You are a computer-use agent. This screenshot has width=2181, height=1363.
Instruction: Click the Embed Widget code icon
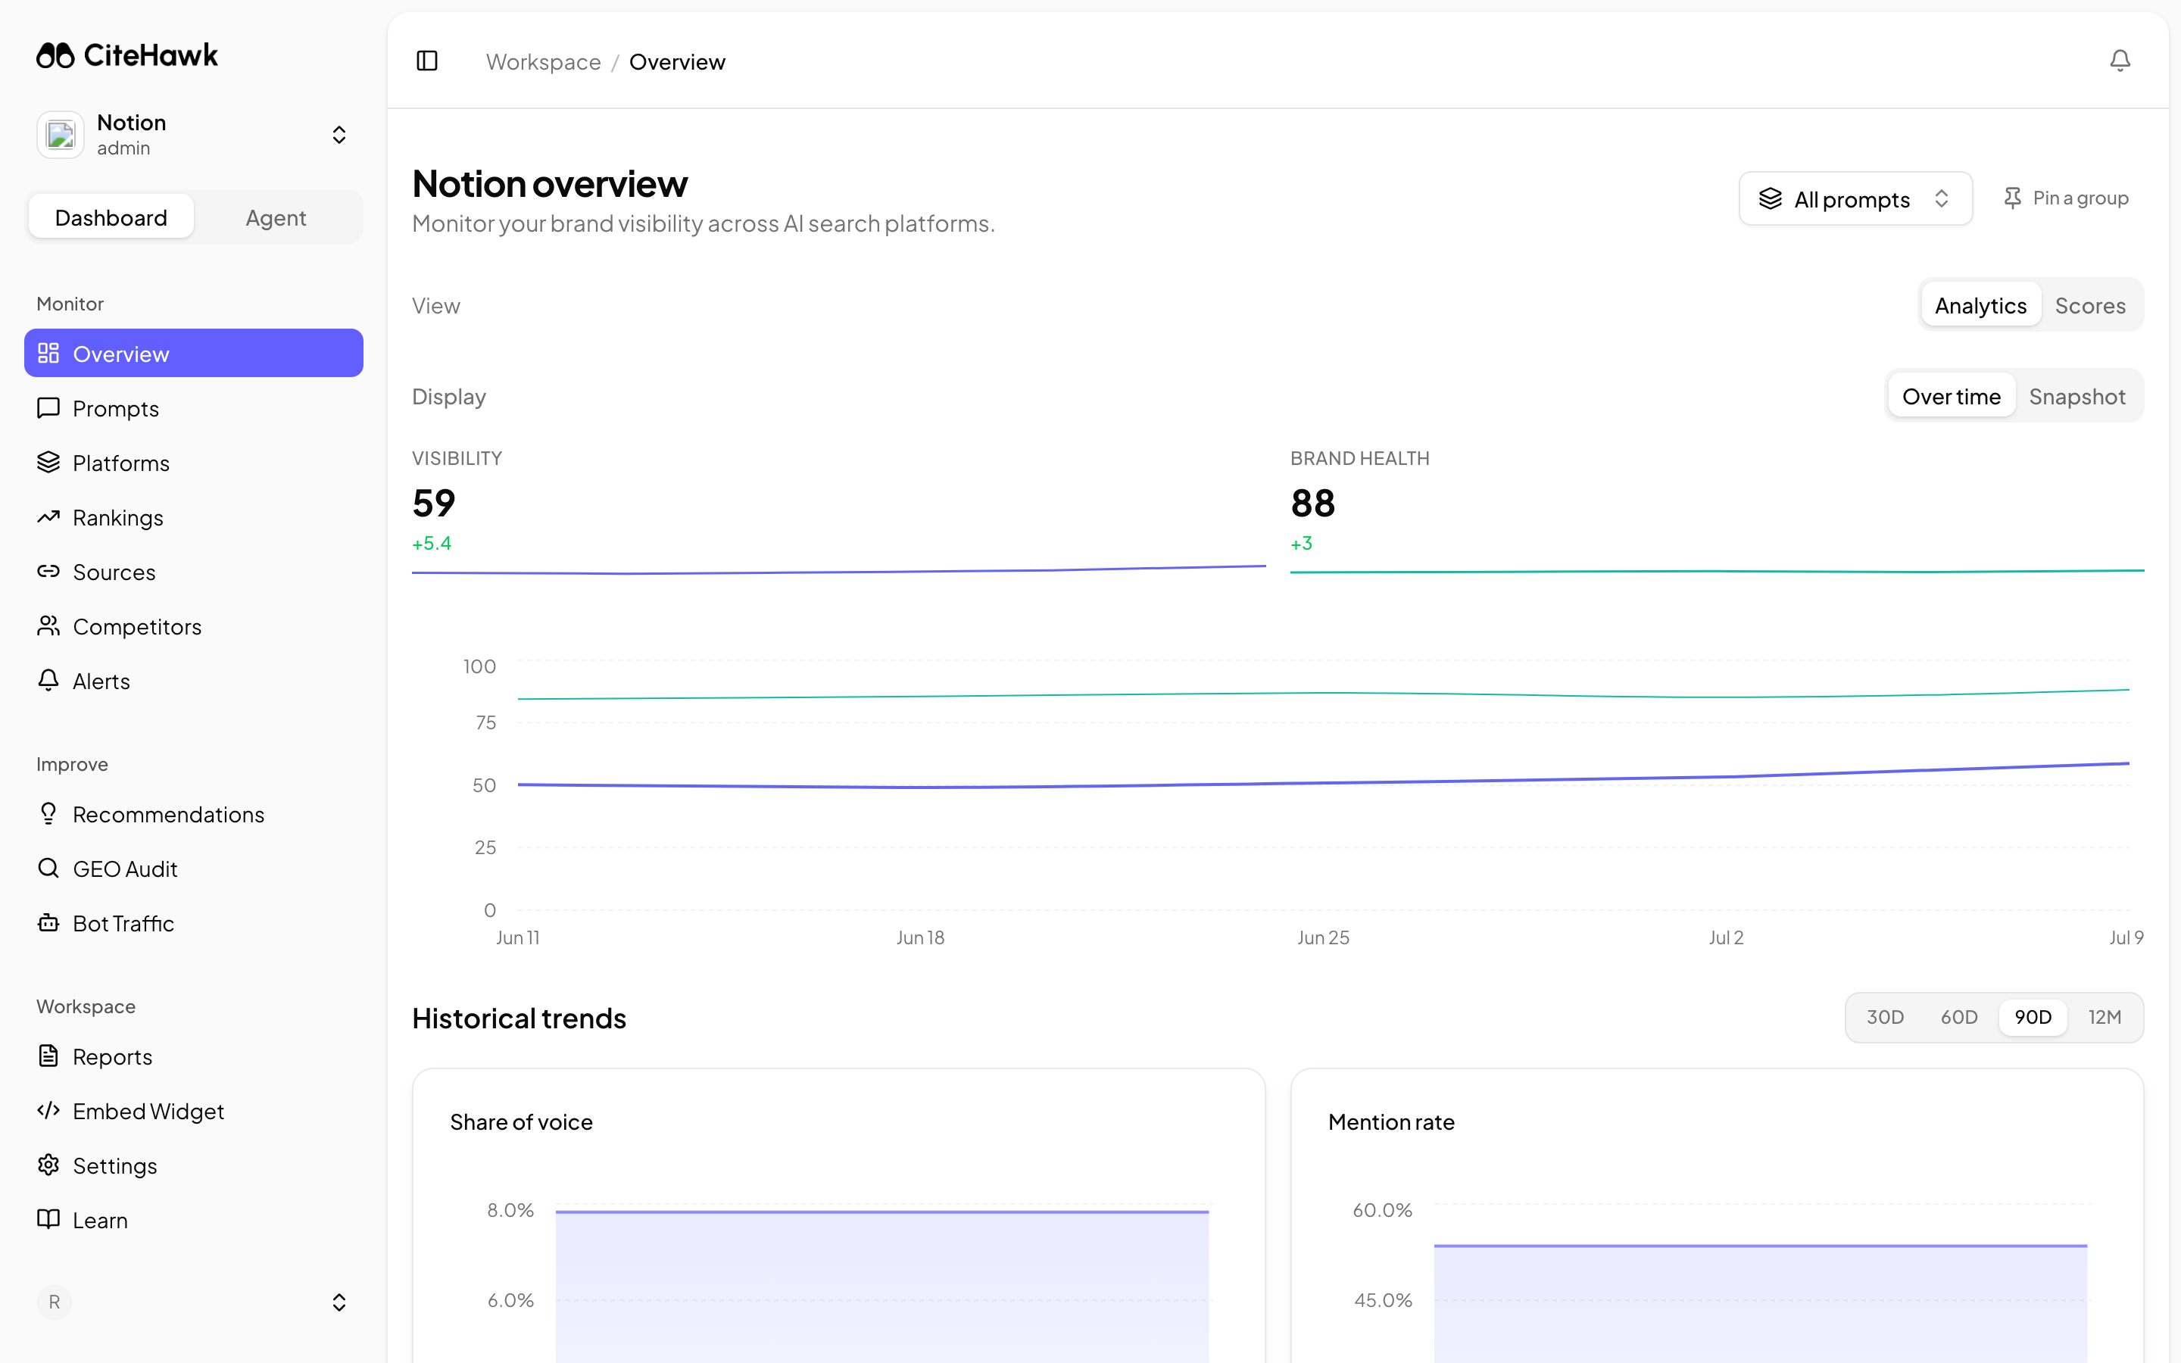[x=48, y=1111]
